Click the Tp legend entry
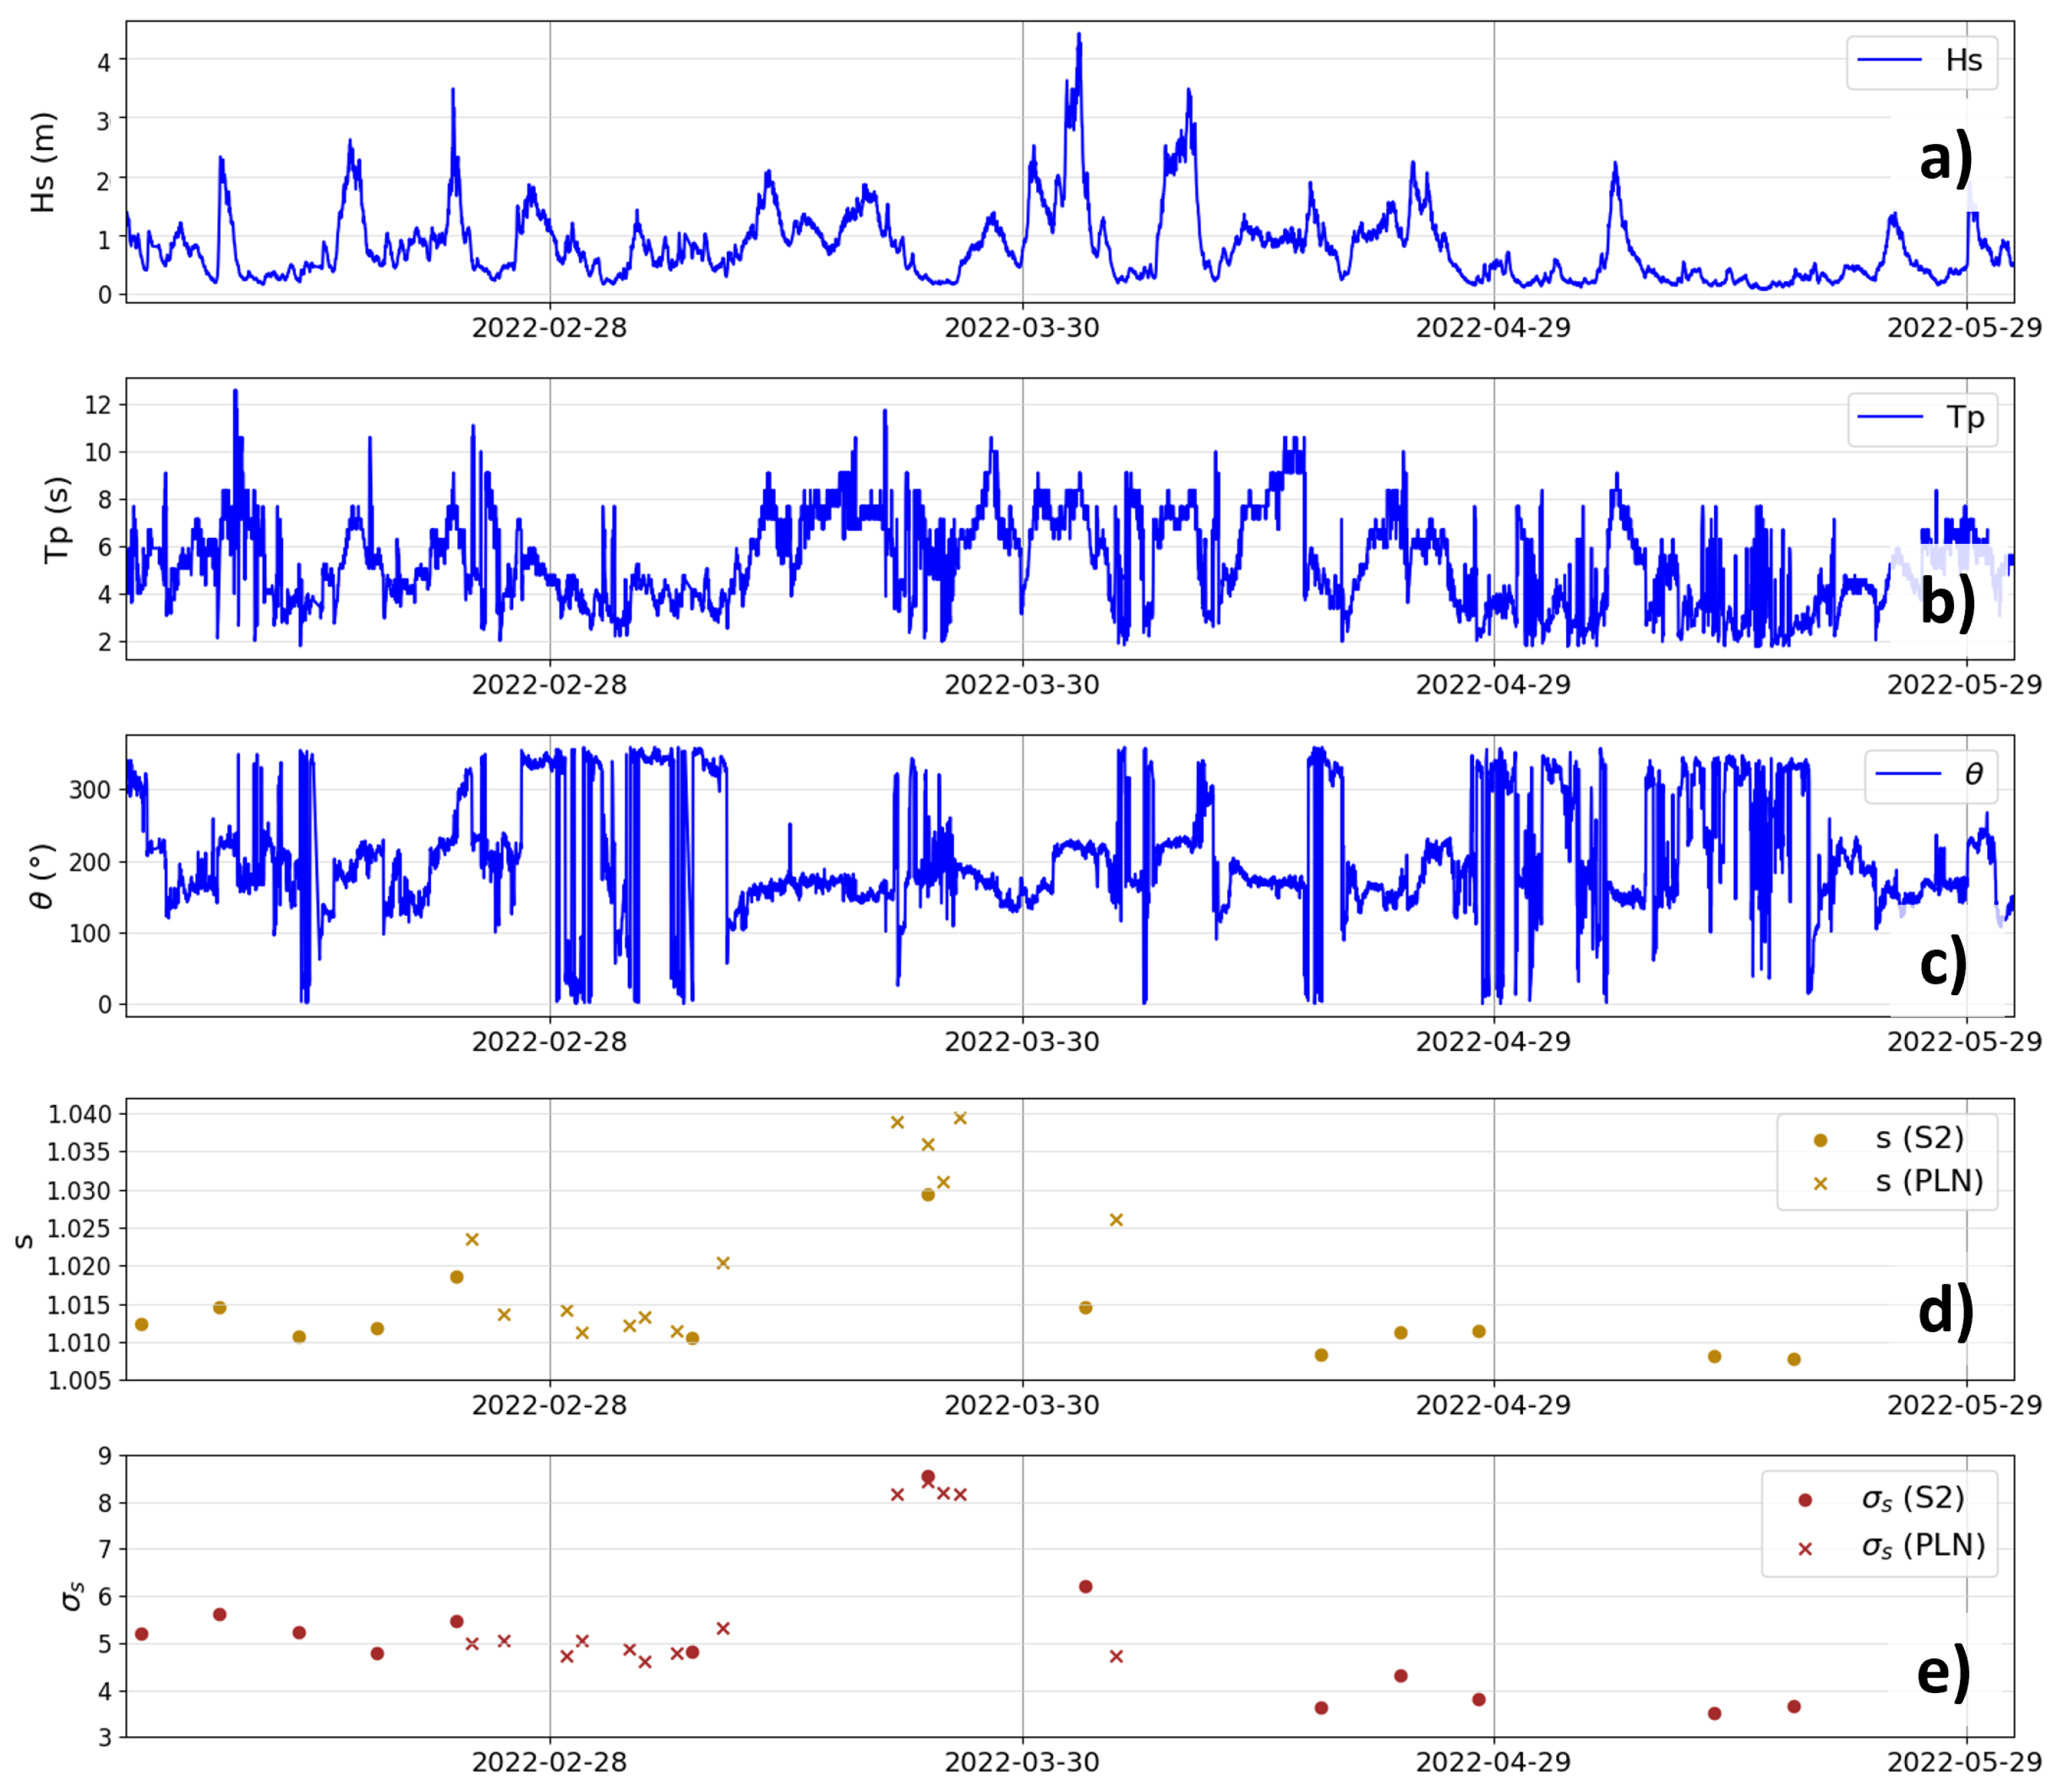 (1921, 418)
